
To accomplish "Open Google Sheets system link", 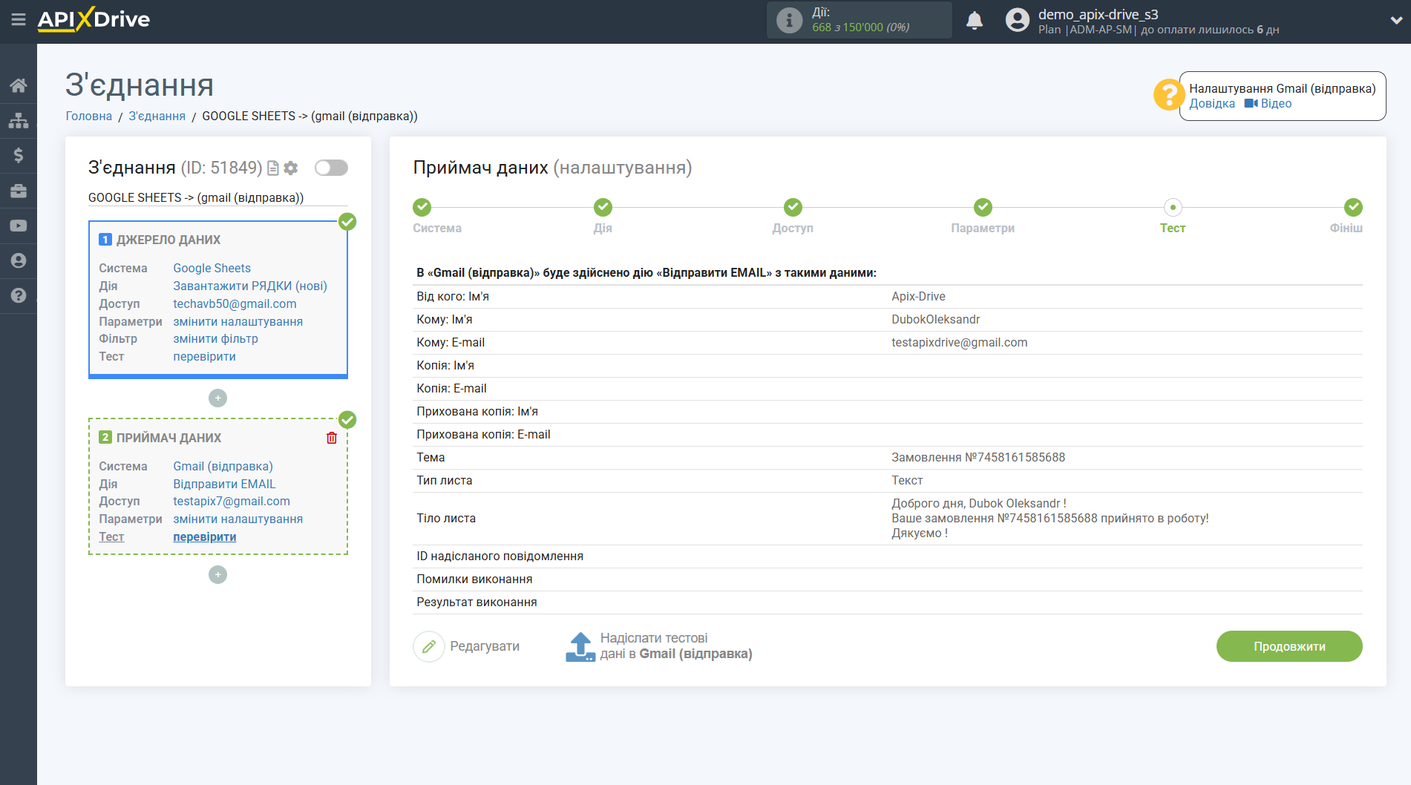I will pos(212,268).
